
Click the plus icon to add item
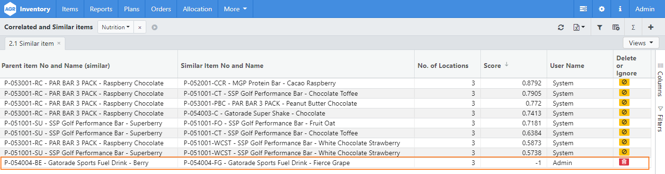point(651,27)
